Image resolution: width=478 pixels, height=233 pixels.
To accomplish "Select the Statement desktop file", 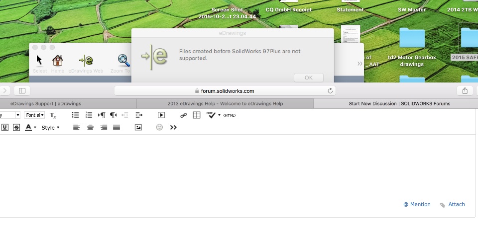I will pos(350,9).
